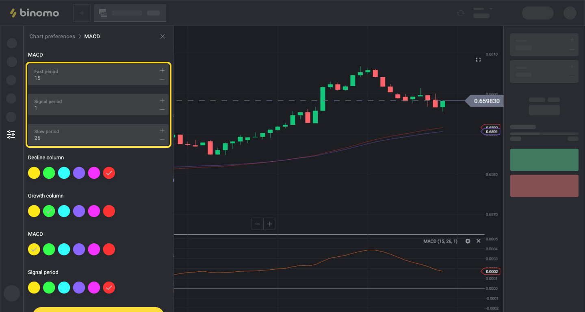Zoom out the chart with minus button
This screenshot has height=312, width=585.
pyautogui.click(x=257, y=224)
